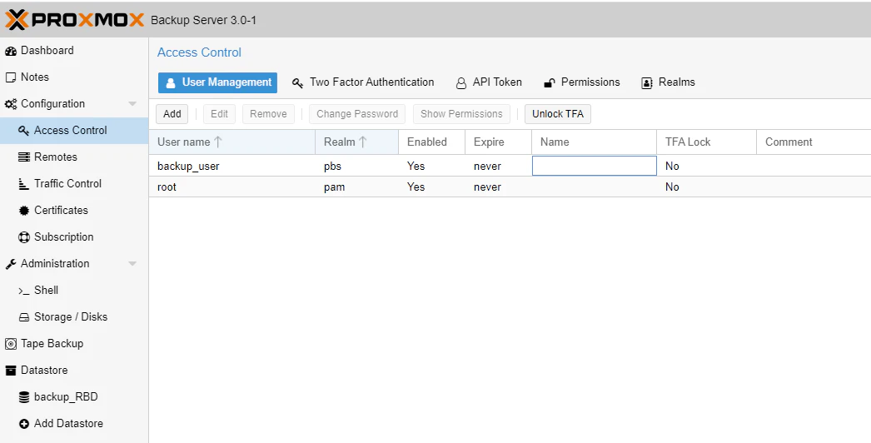Click the Subscription lifebuoy icon

coord(24,237)
